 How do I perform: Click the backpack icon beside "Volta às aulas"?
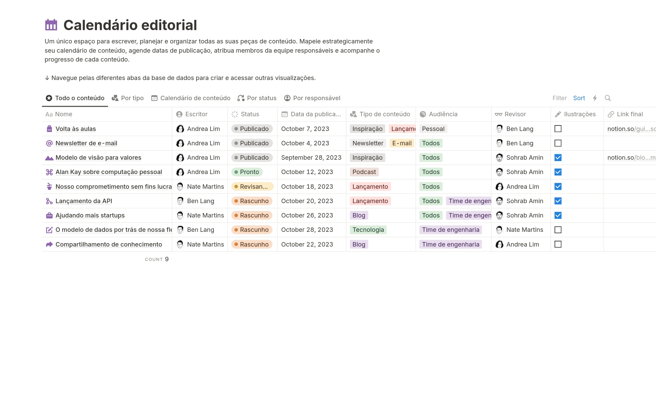coord(49,129)
